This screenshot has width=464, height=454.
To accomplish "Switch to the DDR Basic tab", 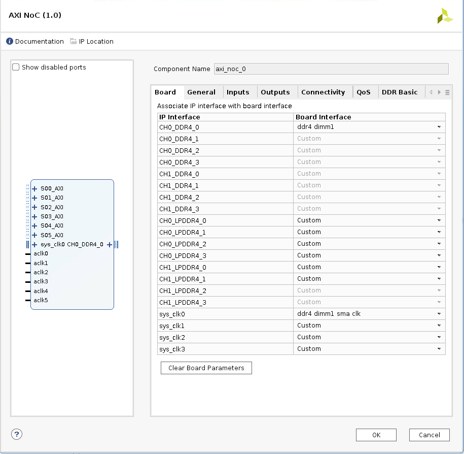I will (400, 92).
